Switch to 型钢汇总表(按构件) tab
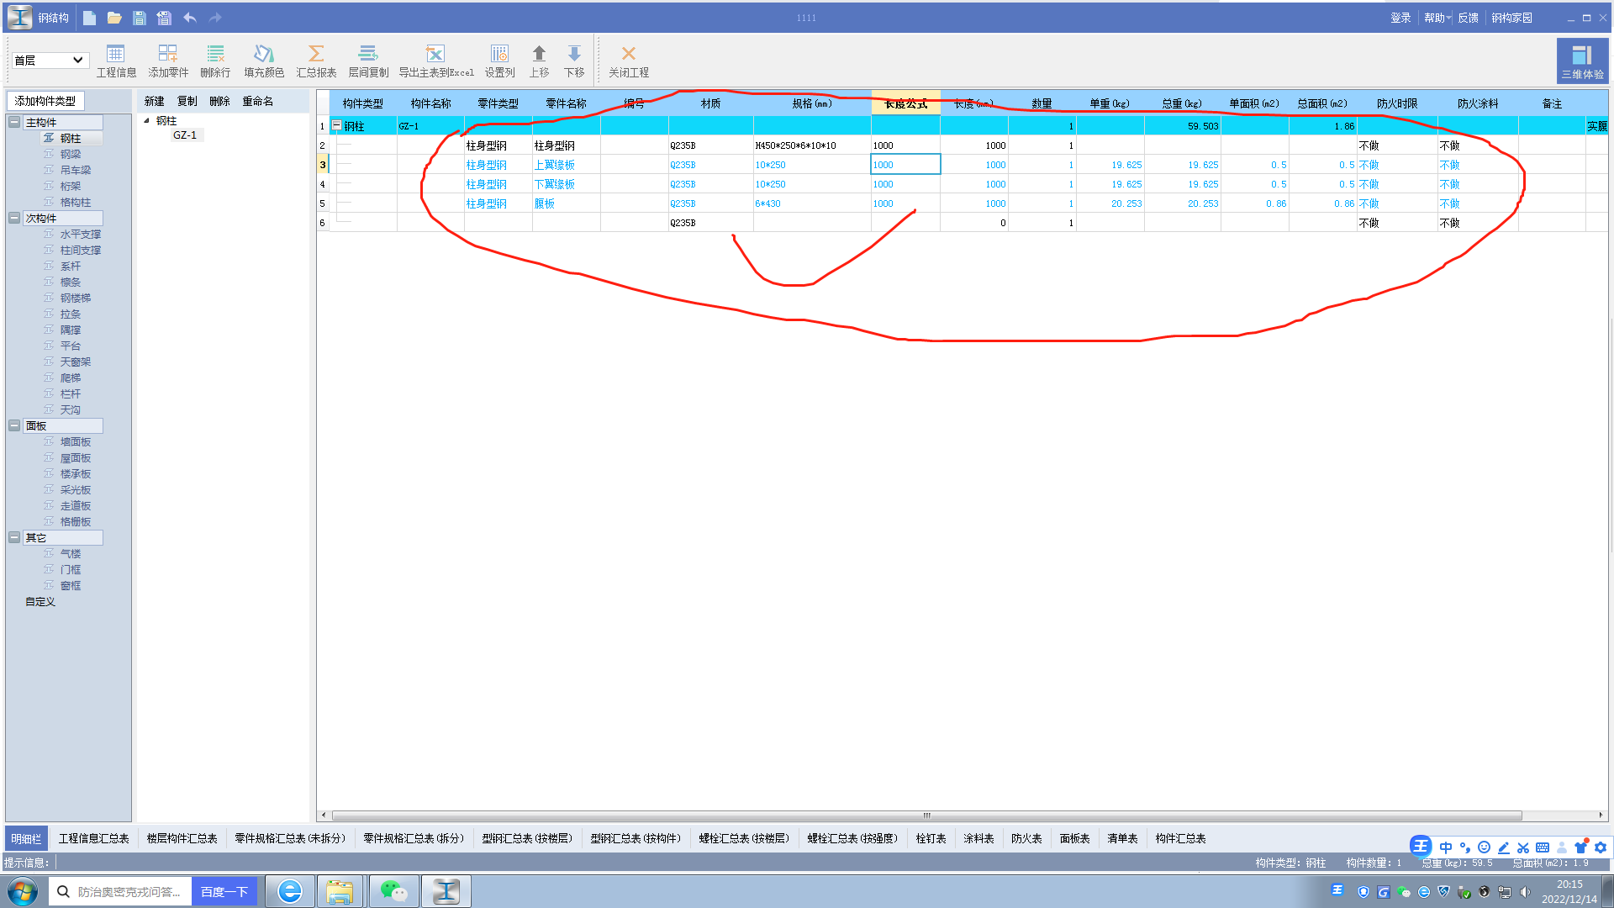 coord(635,838)
